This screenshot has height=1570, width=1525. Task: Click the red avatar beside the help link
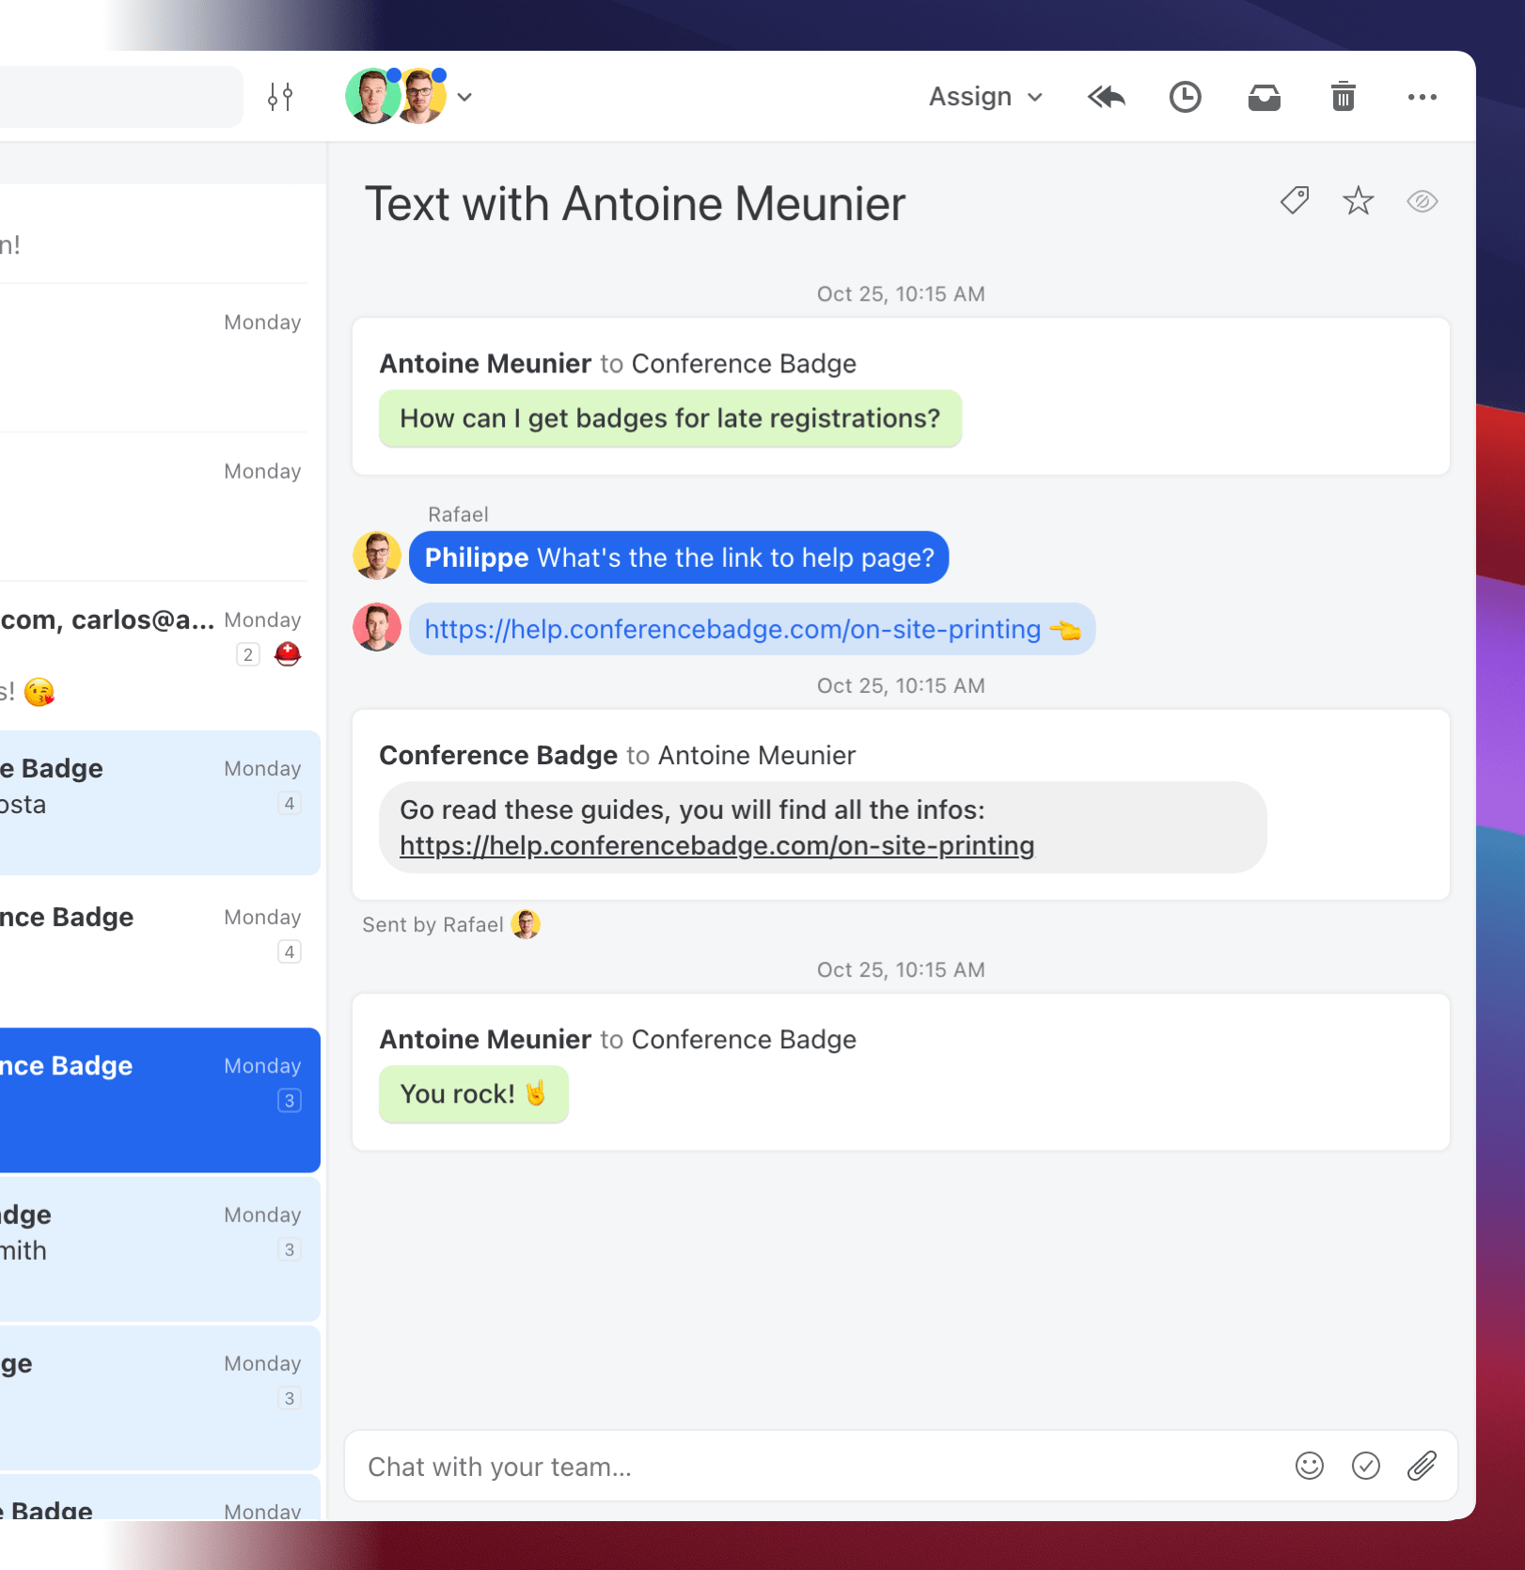pos(377,627)
